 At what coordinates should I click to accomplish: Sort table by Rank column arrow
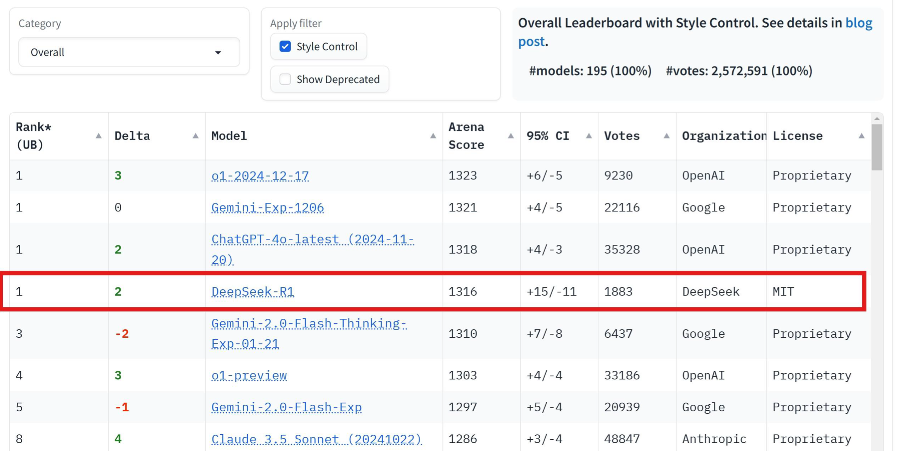98,136
